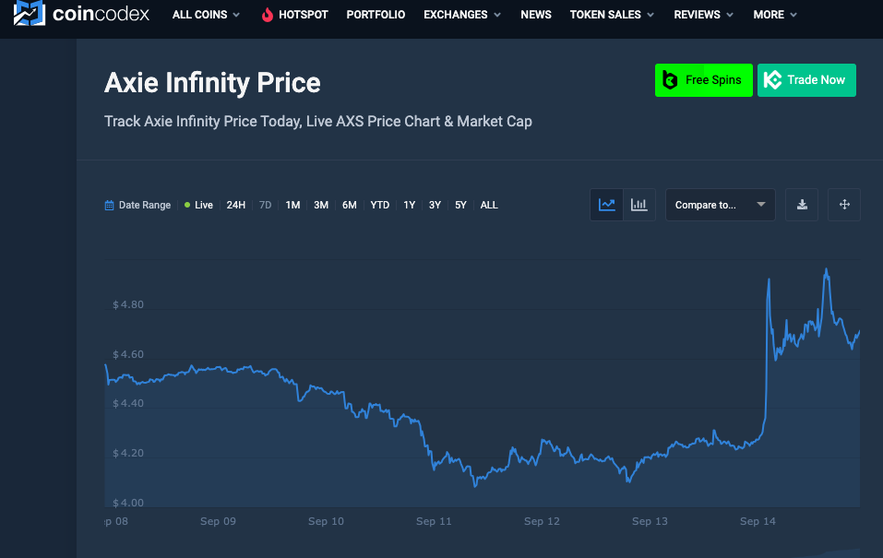883x558 pixels.
Task: Select the 5Y time range
Action: click(x=460, y=205)
